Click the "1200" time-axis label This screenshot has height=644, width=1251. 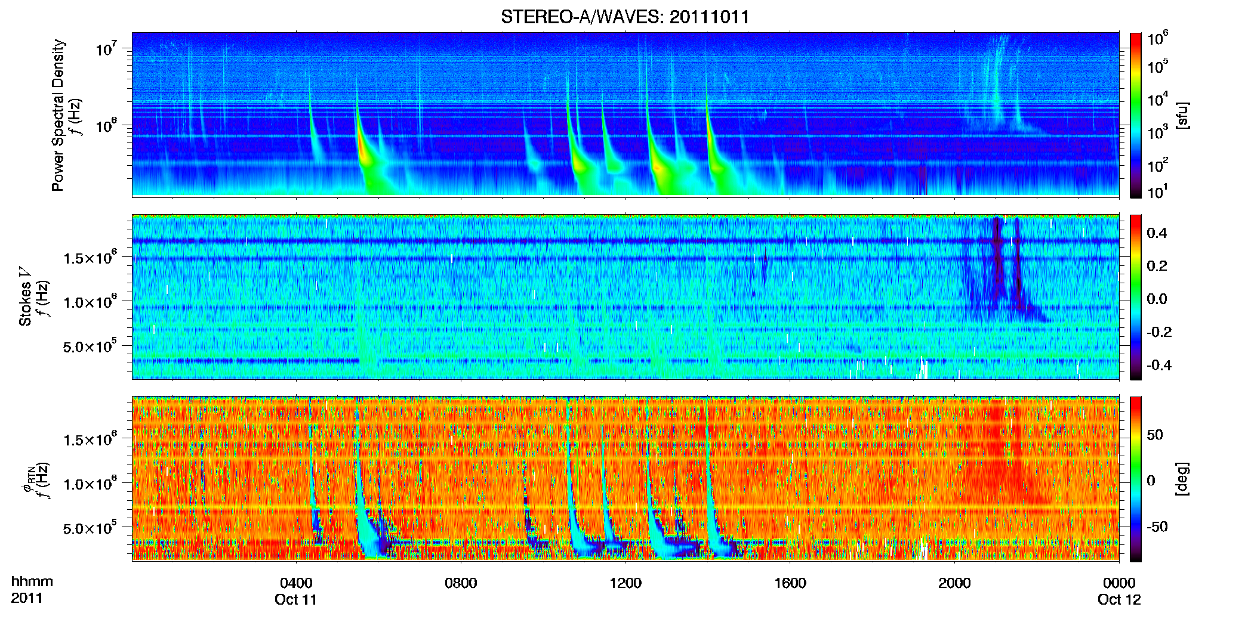point(625,583)
